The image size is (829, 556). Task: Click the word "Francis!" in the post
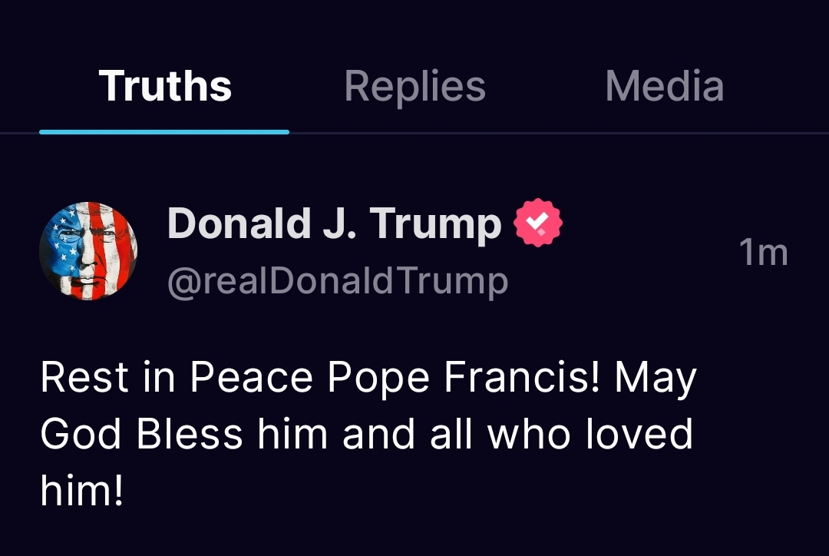[x=522, y=377]
